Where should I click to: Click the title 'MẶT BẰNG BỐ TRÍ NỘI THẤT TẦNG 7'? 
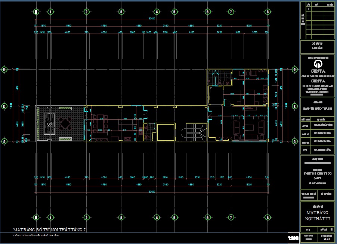pyautogui.click(x=50, y=230)
